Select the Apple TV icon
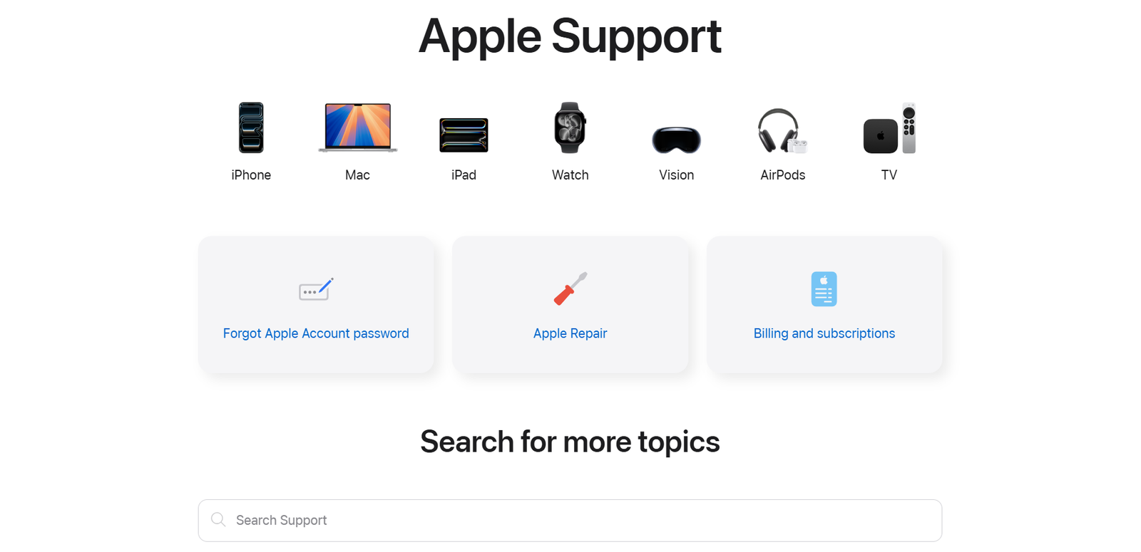The image size is (1141, 552). coord(889,128)
